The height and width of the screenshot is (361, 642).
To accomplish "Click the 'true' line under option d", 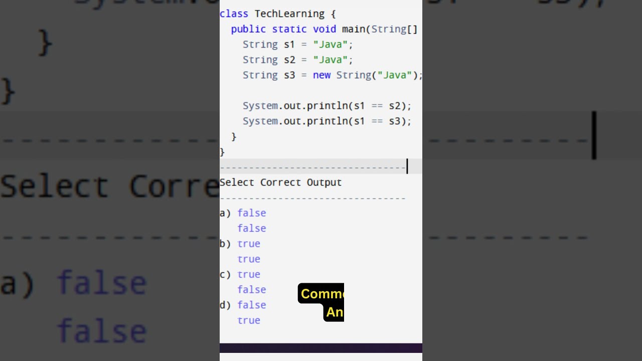I will click(249, 320).
